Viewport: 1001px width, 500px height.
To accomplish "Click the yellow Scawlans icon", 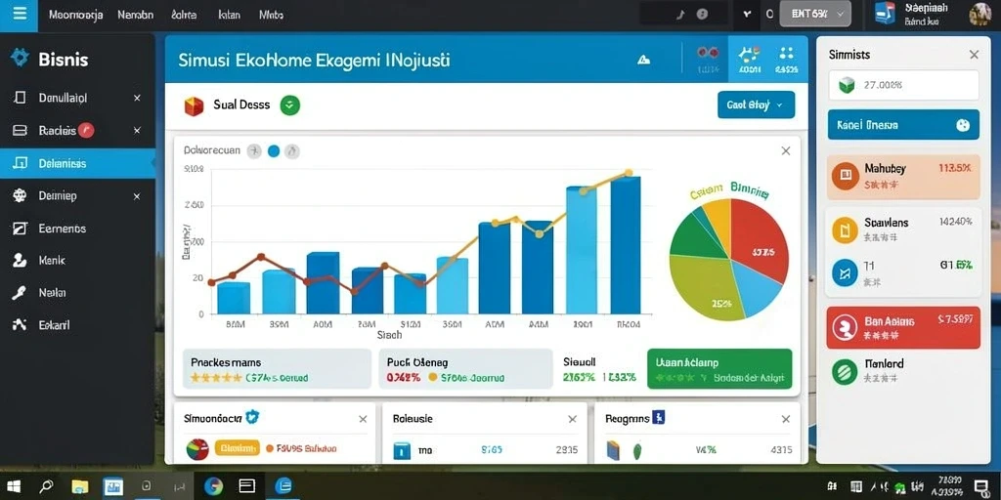I will 845,229.
